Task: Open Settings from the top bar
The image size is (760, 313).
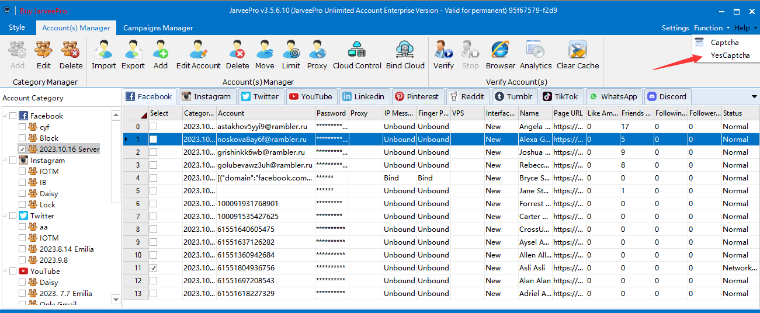Action: (x=675, y=27)
